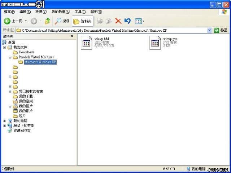The height and width of the screenshot is (173, 231).
Task: Open the Views dropdown button
Action: pyautogui.click(x=139, y=21)
